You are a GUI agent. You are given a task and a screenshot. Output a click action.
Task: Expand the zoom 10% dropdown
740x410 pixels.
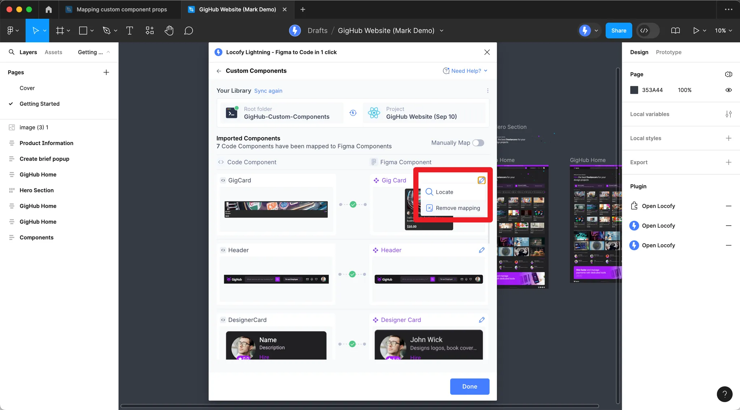click(723, 31)
